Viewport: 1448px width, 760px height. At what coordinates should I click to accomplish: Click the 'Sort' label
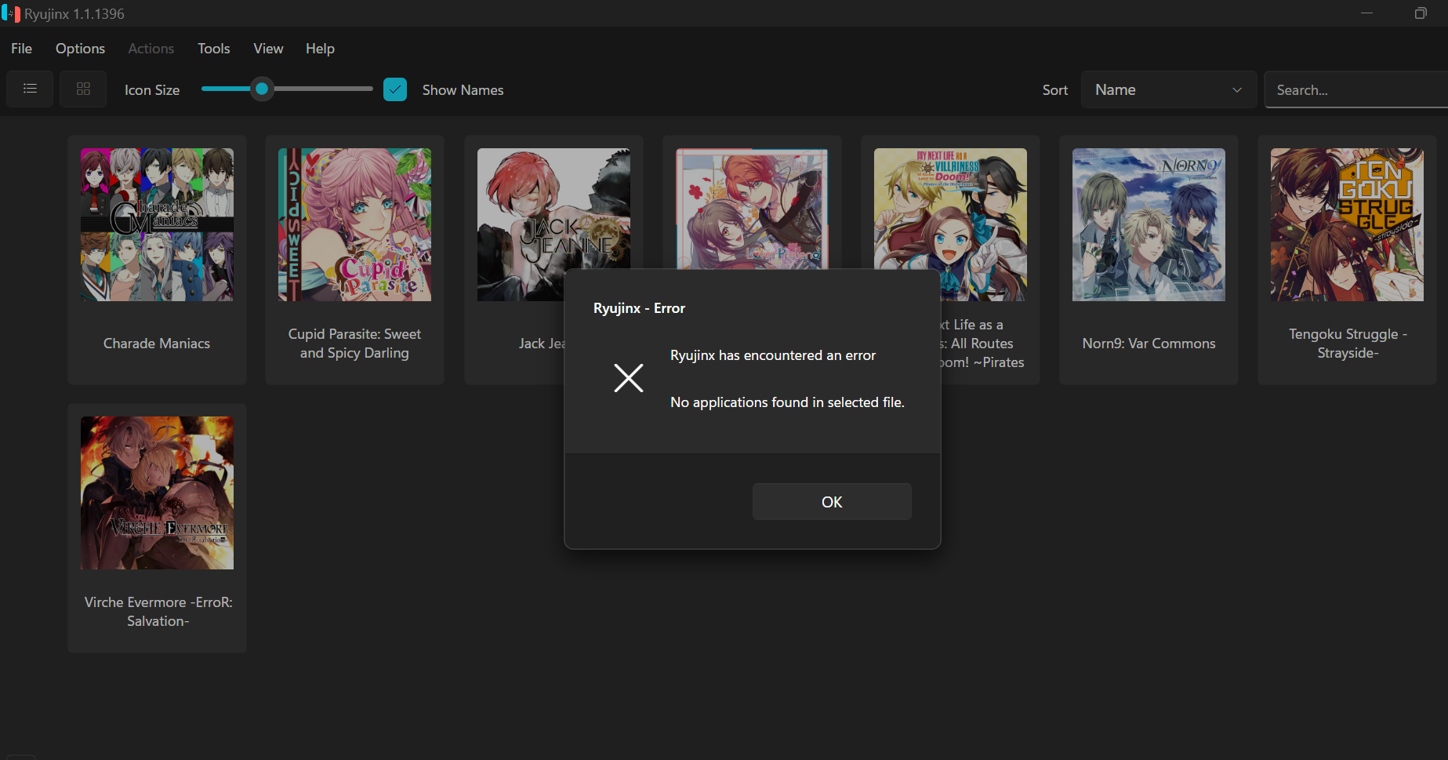pyautogui.click(x=1055, y=90)
